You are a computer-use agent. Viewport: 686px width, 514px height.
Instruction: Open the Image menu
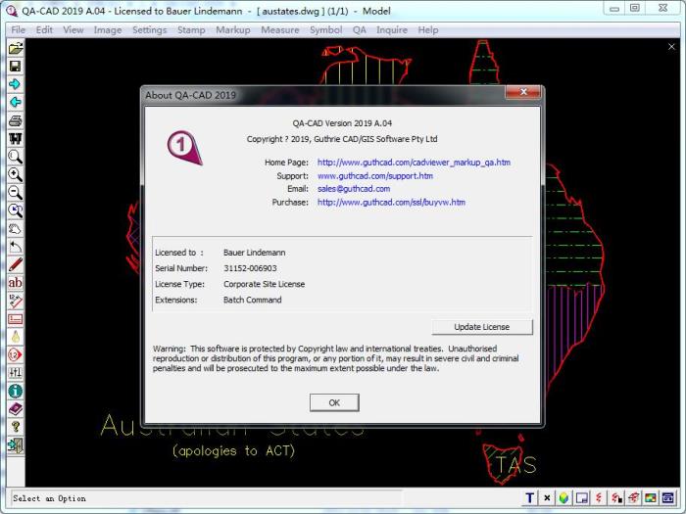pos(108,29)
